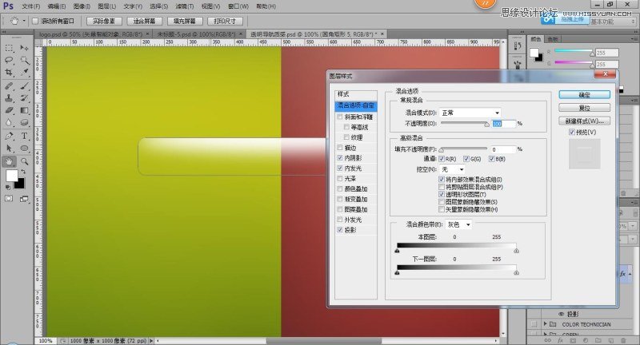The height and width of the screenshot is (345, 640).
Task: Select the History Brush tool
Action: pyautogui.click(x=24, y=98)
